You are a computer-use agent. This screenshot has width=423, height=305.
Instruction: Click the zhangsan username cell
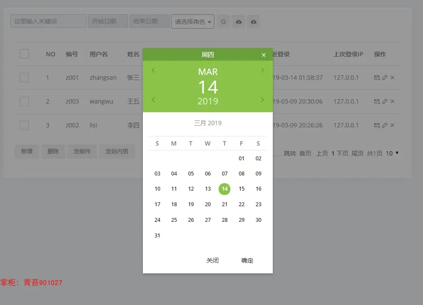[103, 78]
